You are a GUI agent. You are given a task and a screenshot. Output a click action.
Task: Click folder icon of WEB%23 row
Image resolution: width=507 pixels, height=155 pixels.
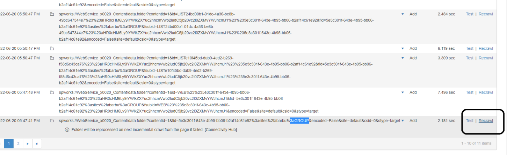[x=52, y=92]
